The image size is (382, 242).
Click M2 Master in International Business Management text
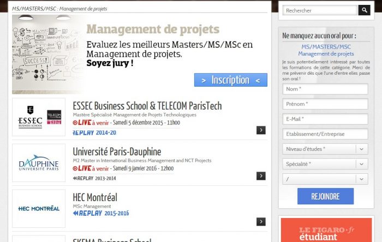click(x=142, y=161)
